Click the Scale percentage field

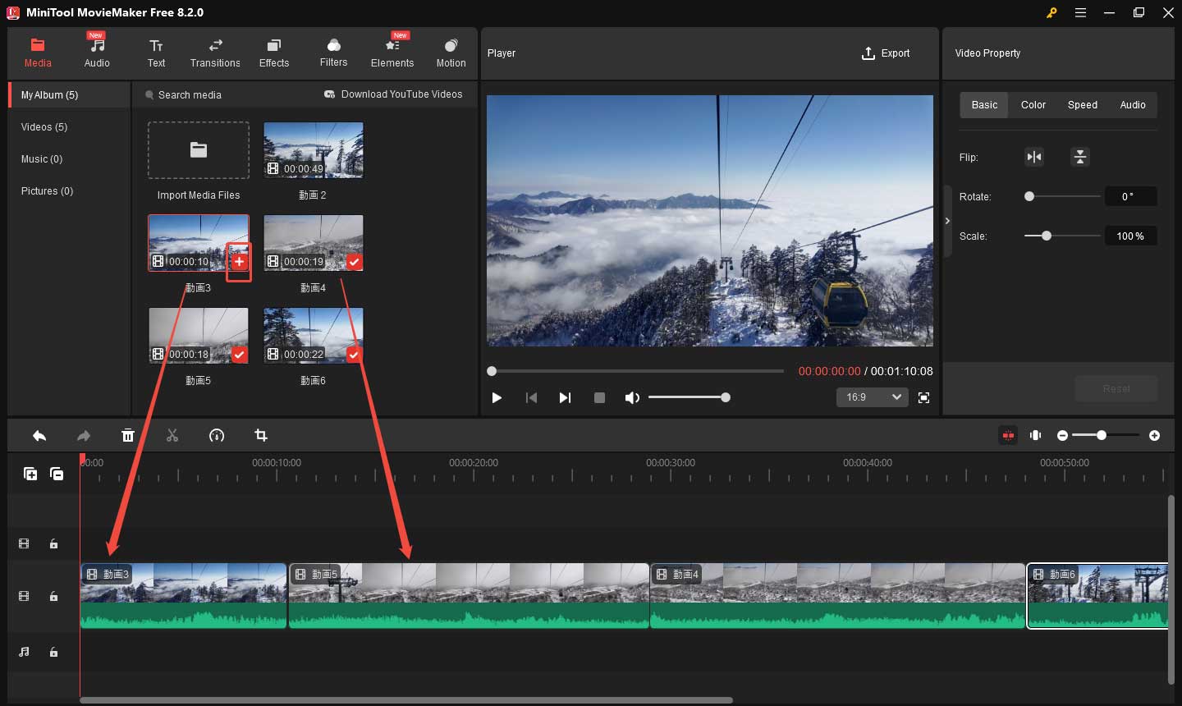(1130, 236)
